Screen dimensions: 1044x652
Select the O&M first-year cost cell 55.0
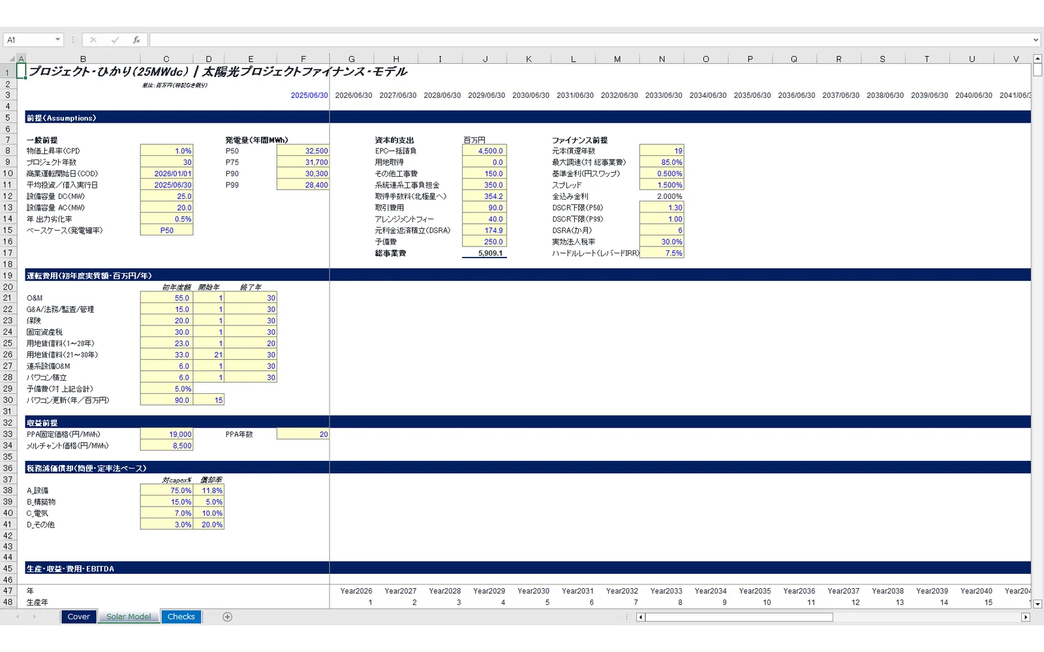tap(166, 299)
